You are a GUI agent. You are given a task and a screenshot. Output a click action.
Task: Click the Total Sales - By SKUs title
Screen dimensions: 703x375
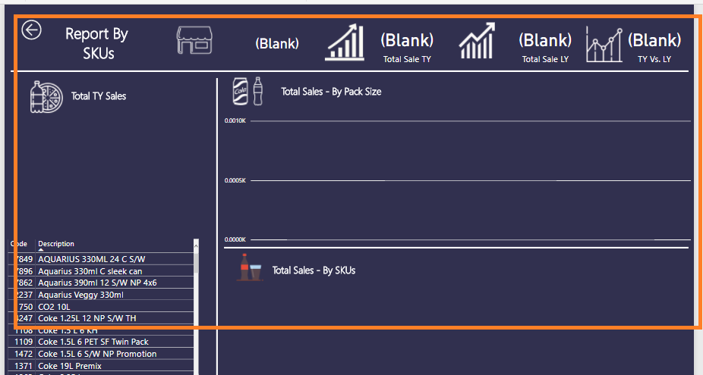tap(314, 270)
